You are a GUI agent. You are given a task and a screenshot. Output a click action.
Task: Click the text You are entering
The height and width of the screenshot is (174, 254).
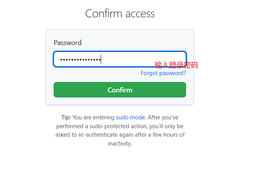(93, 117)
